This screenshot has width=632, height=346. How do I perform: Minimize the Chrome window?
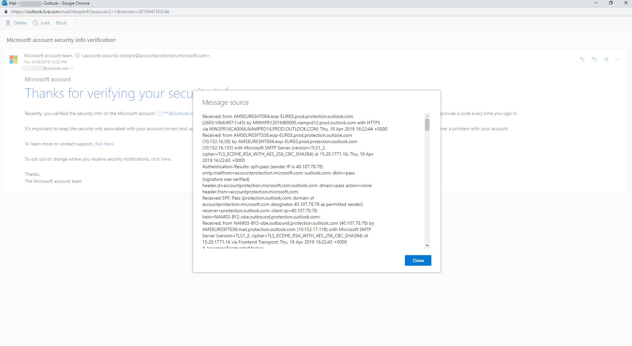596,3
